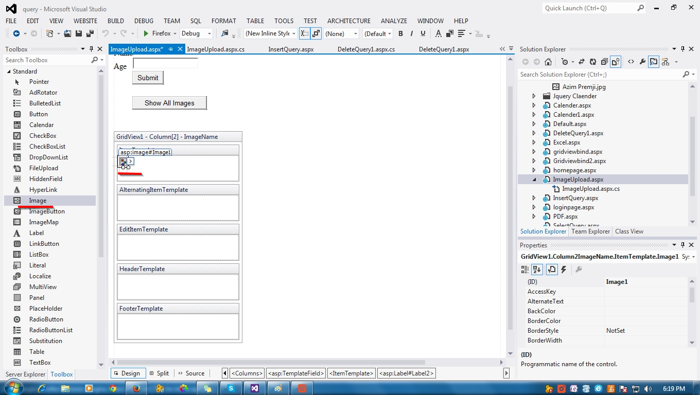The height and width of the screenshot is (395, 700).
Task: Click the Undo toolbar icon
Action: 106,33
